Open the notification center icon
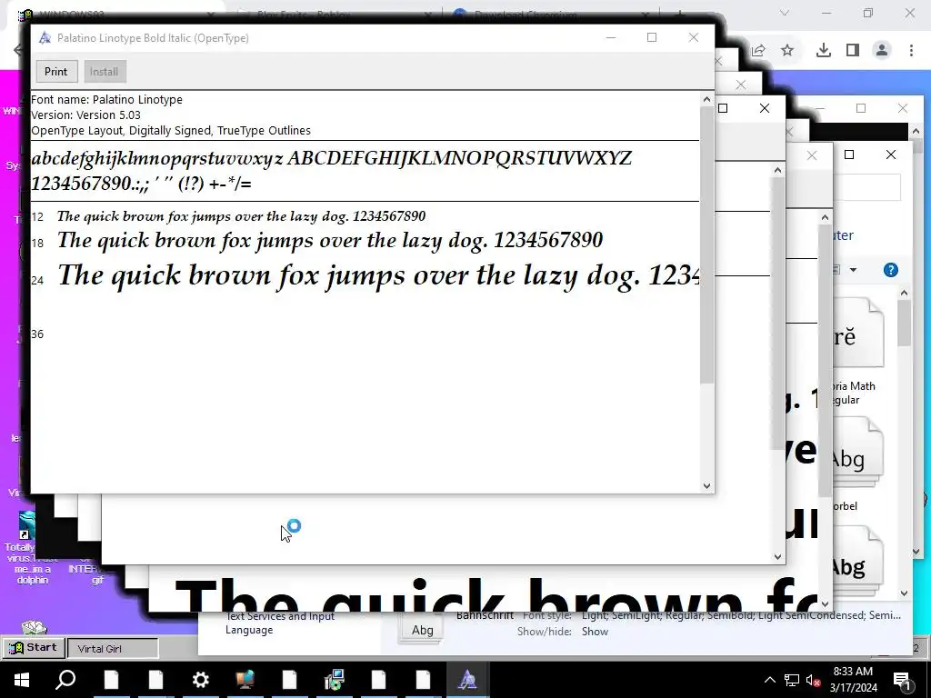 point(903,680)
